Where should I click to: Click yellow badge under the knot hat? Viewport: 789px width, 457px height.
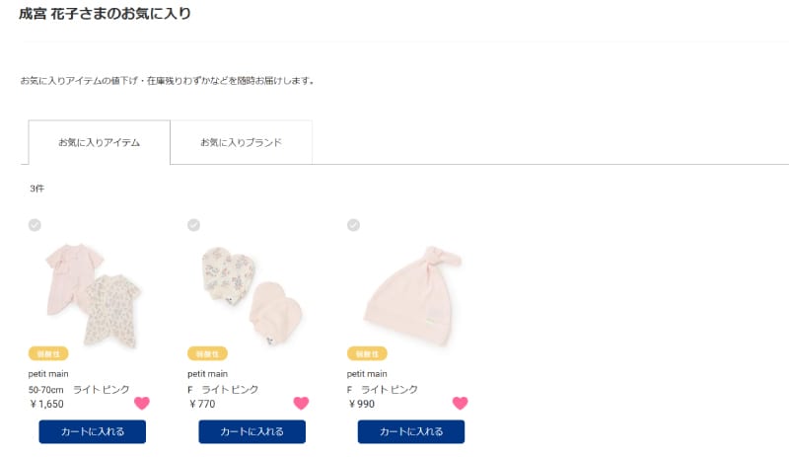(x=367, y=353)
